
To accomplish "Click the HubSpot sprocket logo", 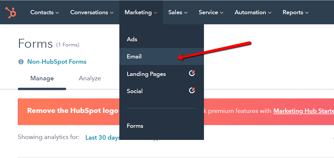I will [11, 12].
